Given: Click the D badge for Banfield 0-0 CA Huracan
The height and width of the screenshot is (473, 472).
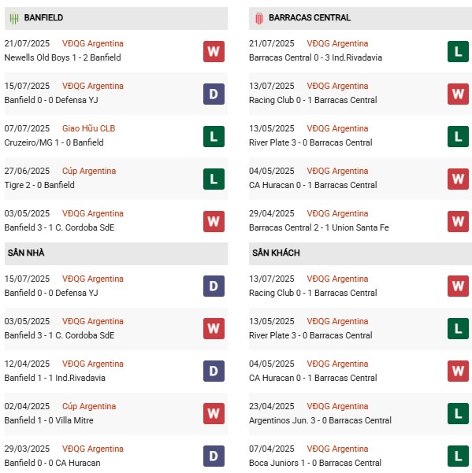Looking at the screenshot, I should (x=214, y=456).
